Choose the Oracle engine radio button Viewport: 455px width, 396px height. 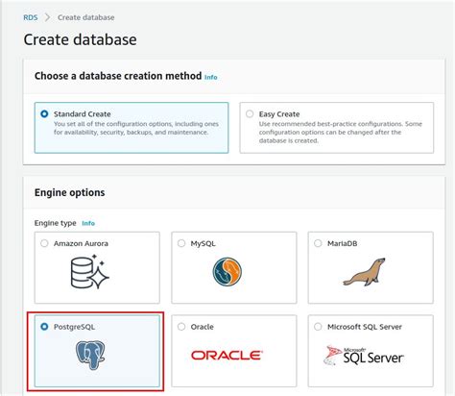coord(181,327)
